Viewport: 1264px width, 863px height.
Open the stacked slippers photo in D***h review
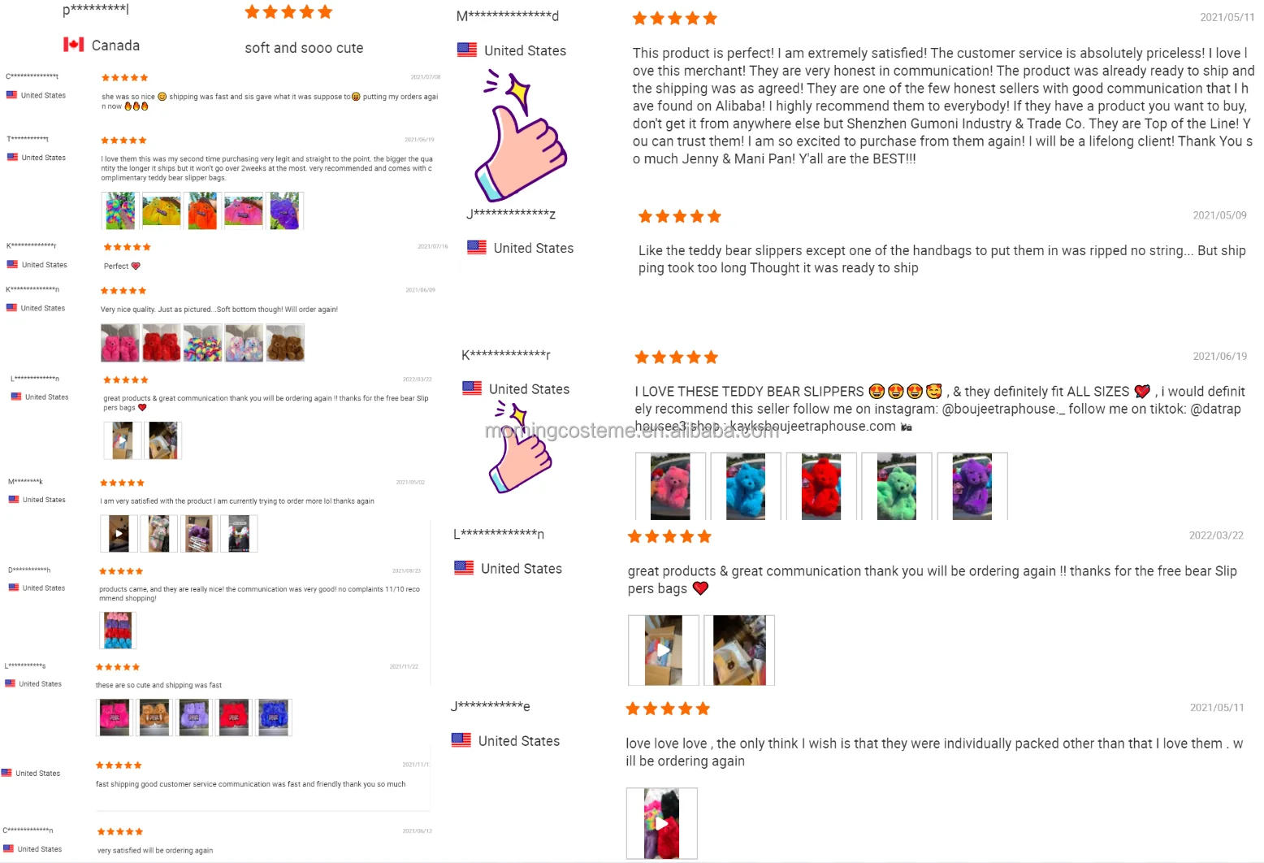click(118, 631)
